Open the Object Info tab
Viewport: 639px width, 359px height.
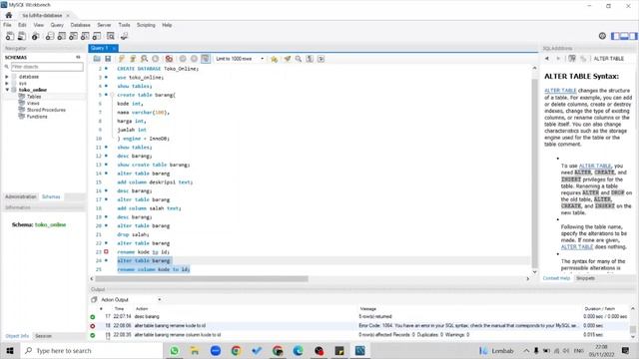(x=17, y=336)
